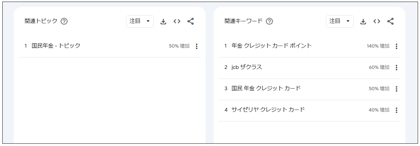Open help for 関連キーワード
The width and height of the screenshot is (420, 146).
click(x=269, y=21)
